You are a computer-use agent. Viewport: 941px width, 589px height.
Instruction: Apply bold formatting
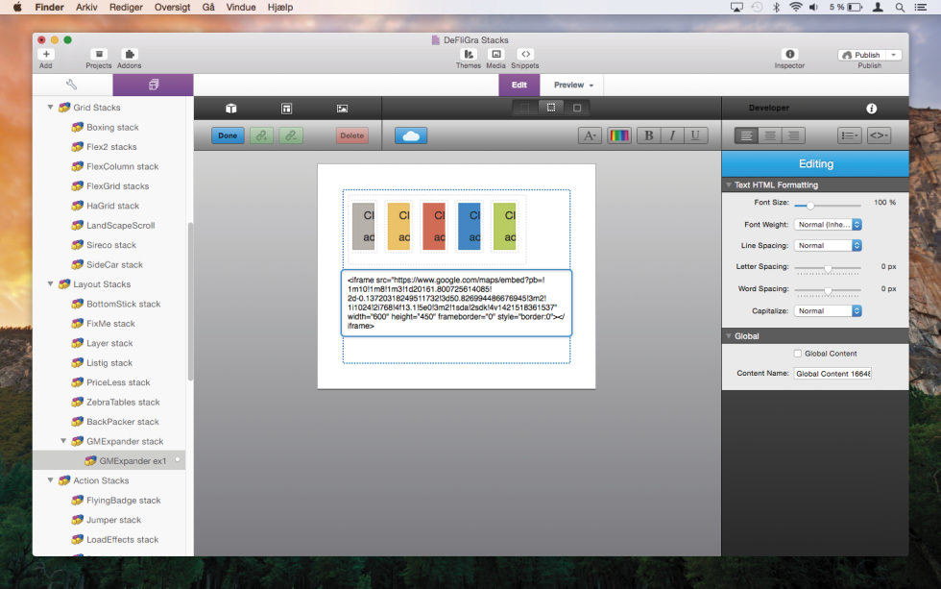649,135
